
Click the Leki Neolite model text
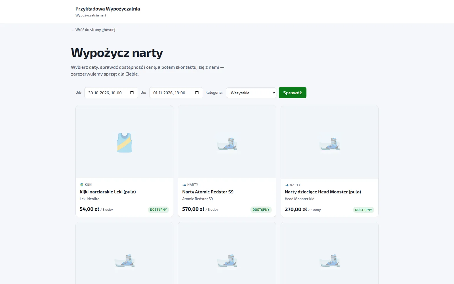[89, 199]
